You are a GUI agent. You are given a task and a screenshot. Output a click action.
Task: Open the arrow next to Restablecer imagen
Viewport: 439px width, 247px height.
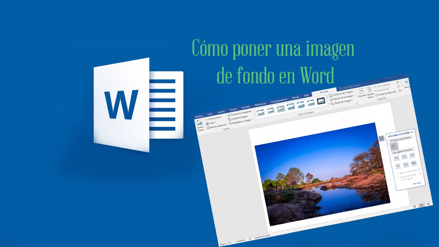coord(253,119)
